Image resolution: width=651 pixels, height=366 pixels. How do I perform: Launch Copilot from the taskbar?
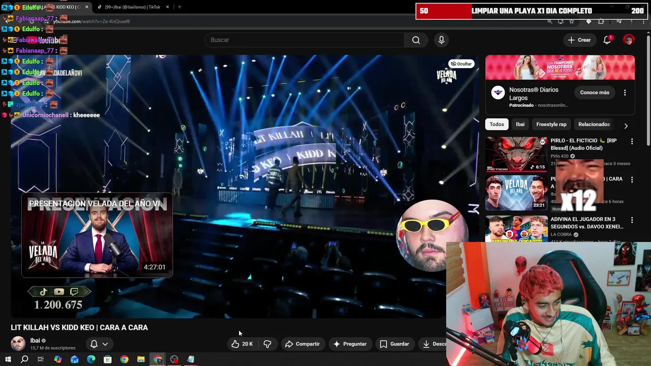[x=57, y=360]
